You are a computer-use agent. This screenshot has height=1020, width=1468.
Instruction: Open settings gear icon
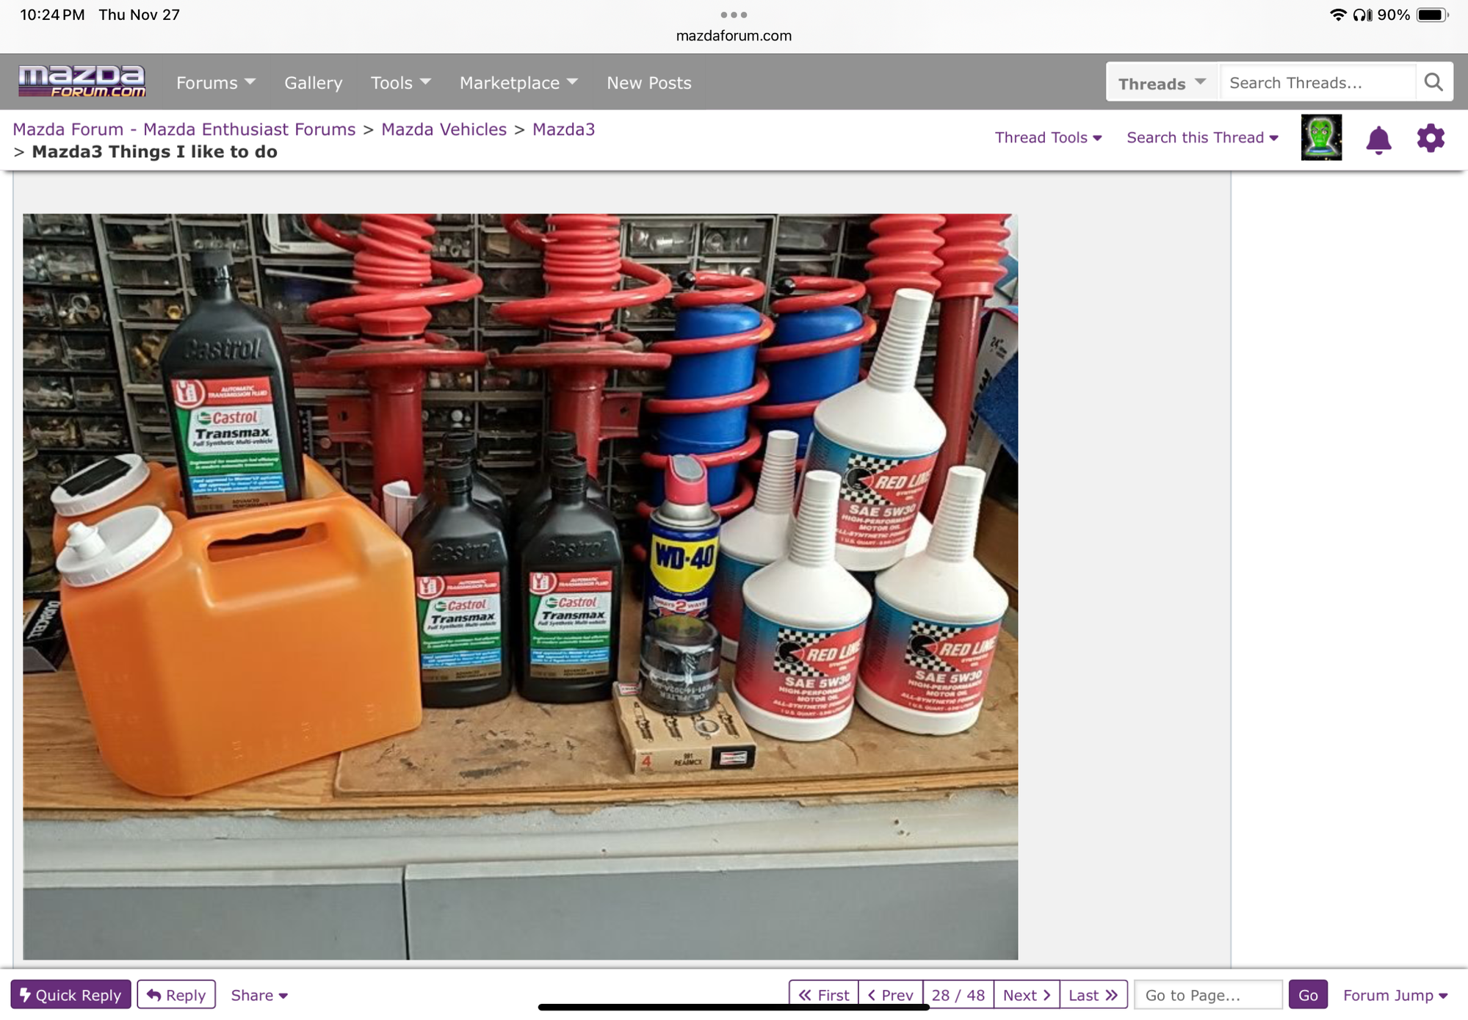pyautogui.click(x=1430, y=138)
